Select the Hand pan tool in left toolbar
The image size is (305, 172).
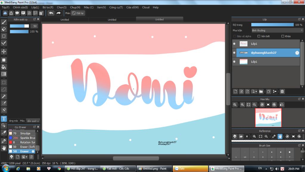click(4, 148)
